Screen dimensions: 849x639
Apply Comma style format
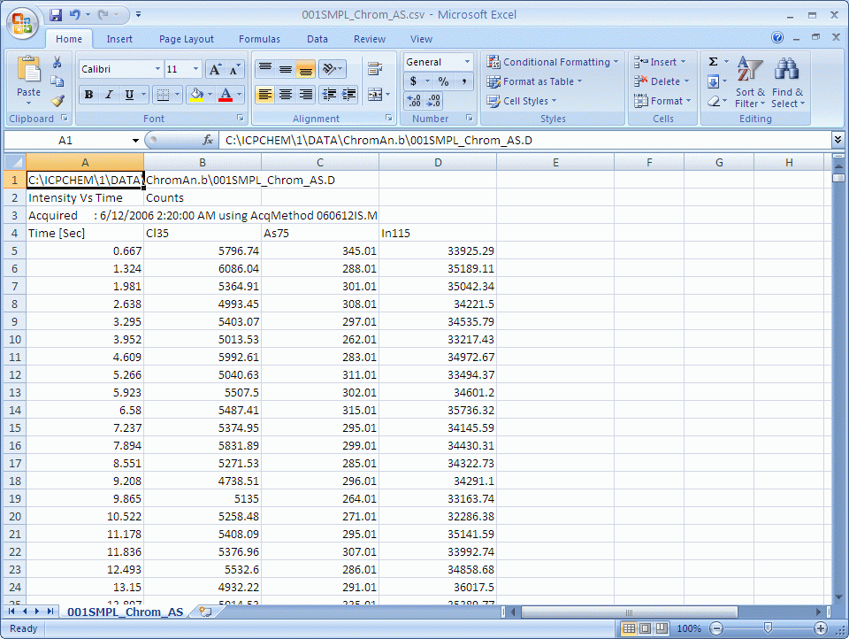click(x=464, y=81)
